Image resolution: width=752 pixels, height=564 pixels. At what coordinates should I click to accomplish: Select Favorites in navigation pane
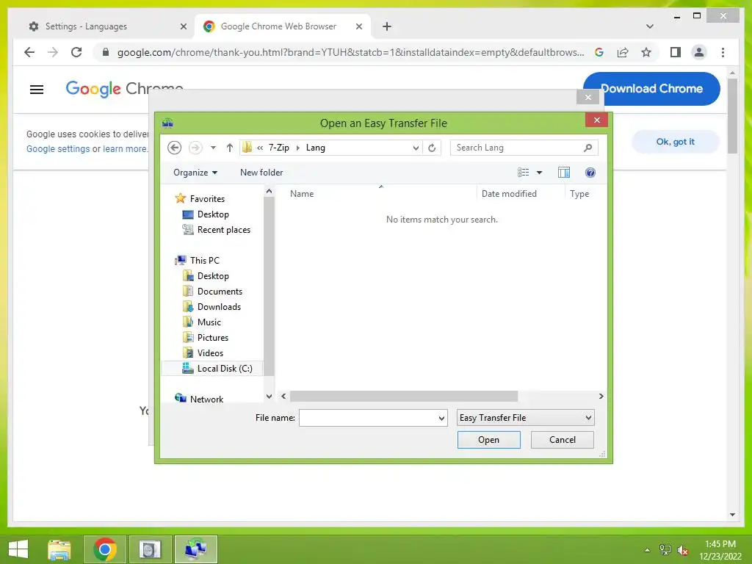point(206,198)
